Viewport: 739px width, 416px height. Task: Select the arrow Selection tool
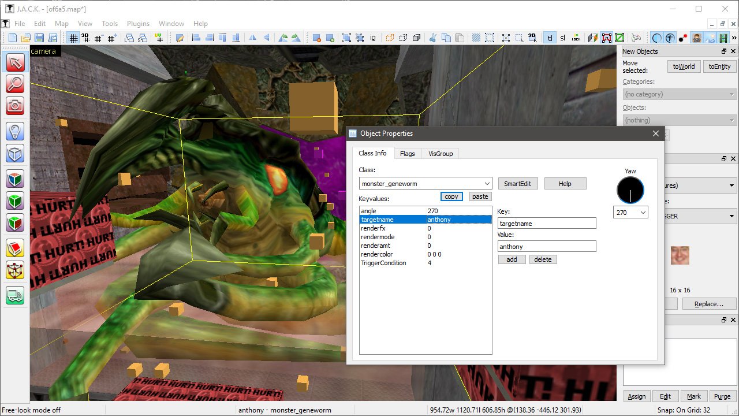tap(15, 62)
